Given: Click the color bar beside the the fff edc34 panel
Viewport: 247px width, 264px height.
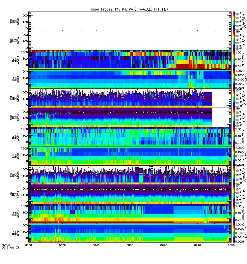Looking at the screenshot, I should [x=234, y=175].
